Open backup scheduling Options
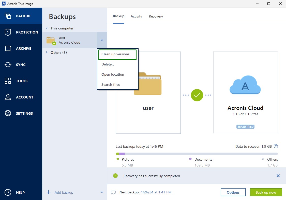The image size is (286, 200). click(x=233, y=192)
